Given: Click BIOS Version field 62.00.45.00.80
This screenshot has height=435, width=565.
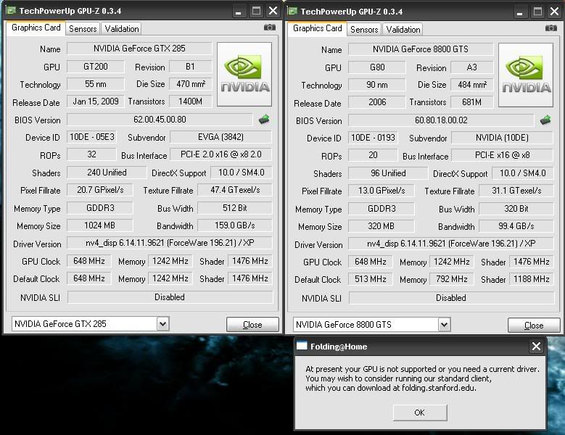Looking at the screenshot, I should pos(160,119).
